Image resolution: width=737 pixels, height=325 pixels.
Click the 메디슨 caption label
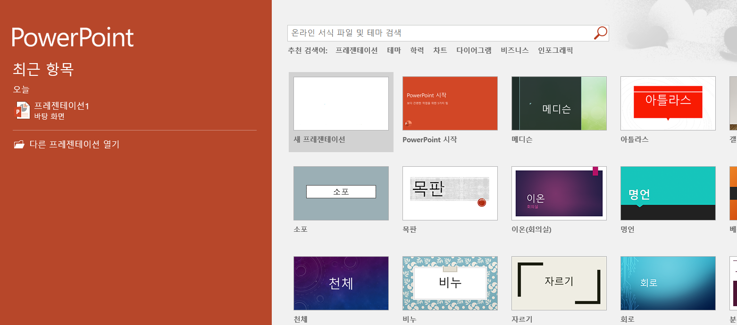click(x=522, y=139)
